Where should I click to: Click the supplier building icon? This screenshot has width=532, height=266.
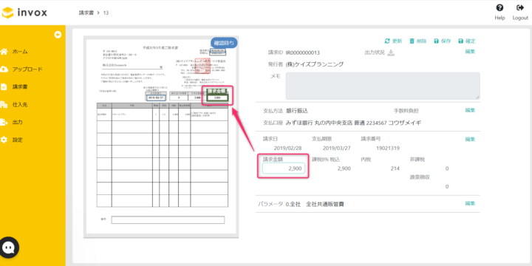tap(4, 104)
